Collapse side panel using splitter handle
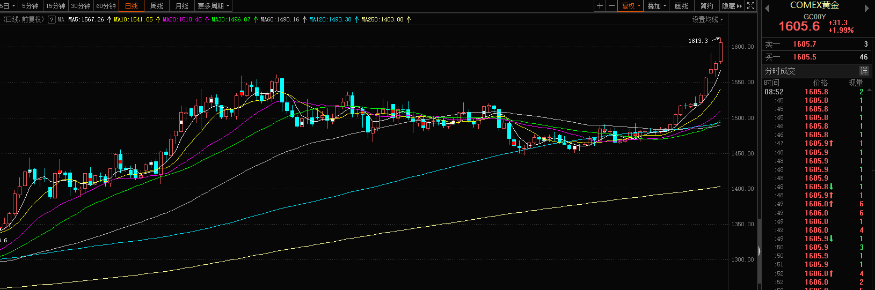The height and width of the screenshot is (290, 875). coord(759,250)
